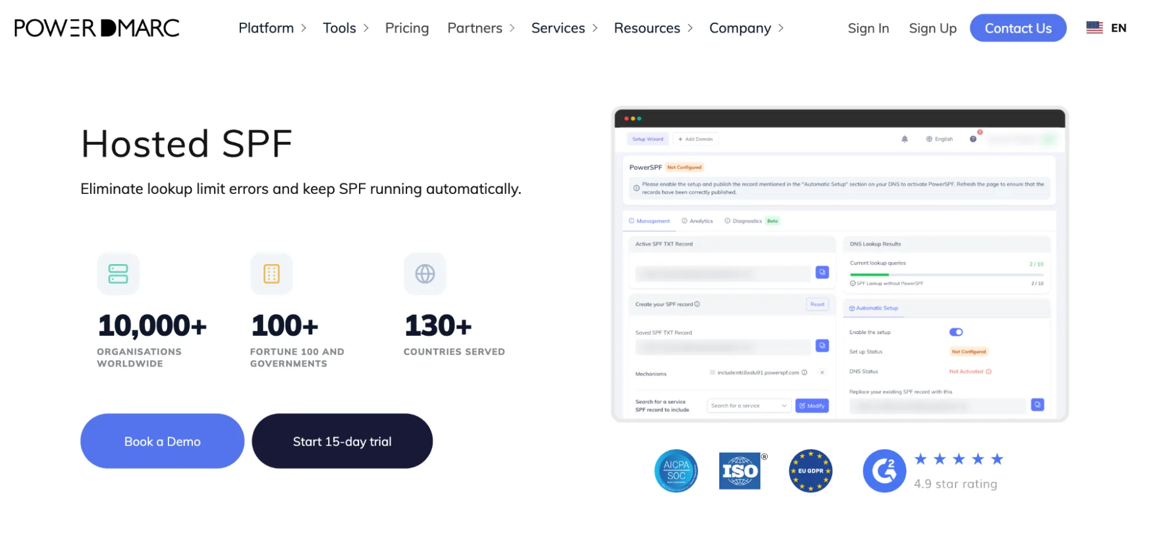Click the PowerDMARC logo
Viewport: 1169px width, 545px height.
click(x=97, y=28)
